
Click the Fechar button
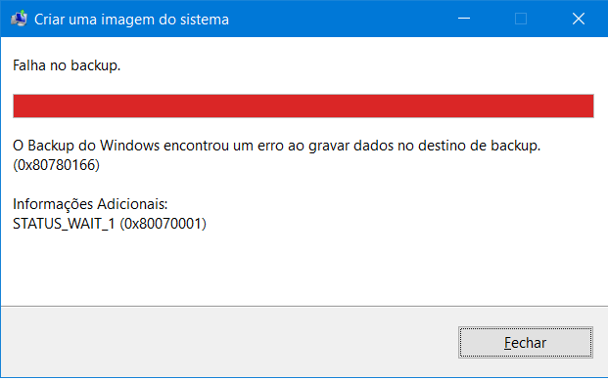pyautogui.click(x=526, y=342)
